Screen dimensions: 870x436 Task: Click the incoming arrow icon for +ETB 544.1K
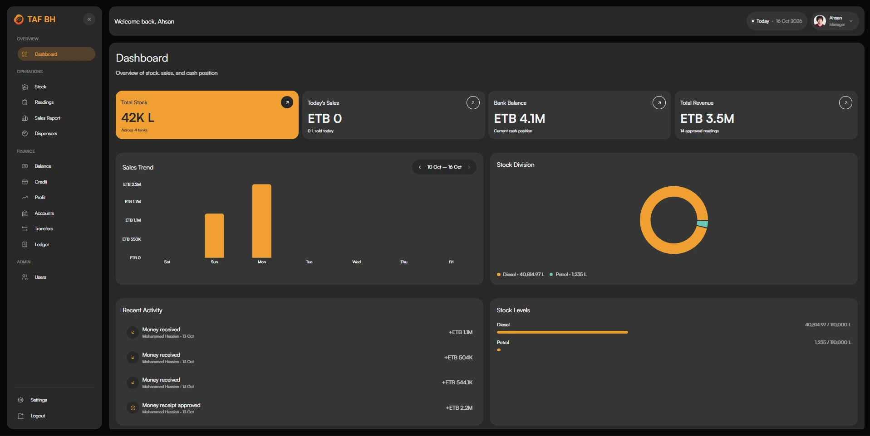coord(133,383)
